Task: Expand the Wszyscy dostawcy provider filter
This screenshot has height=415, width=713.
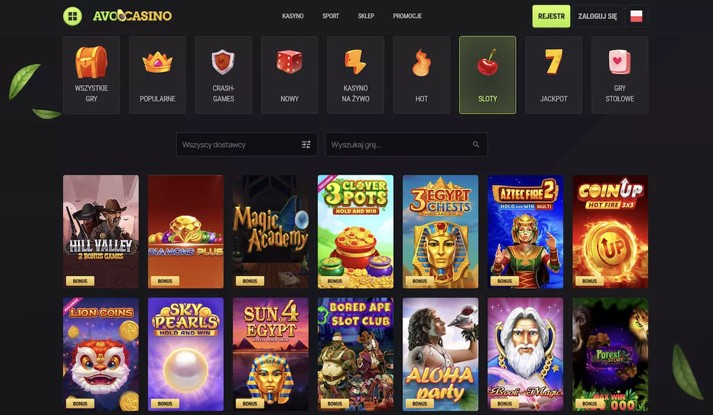Action: click(247, 144)
